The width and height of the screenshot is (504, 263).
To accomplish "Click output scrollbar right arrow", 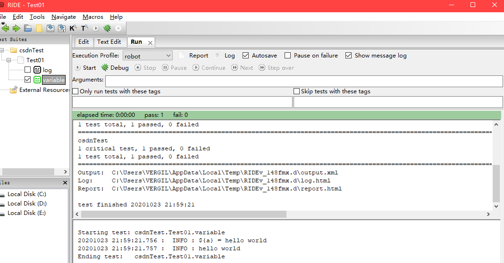I will [x=488, y=214].
